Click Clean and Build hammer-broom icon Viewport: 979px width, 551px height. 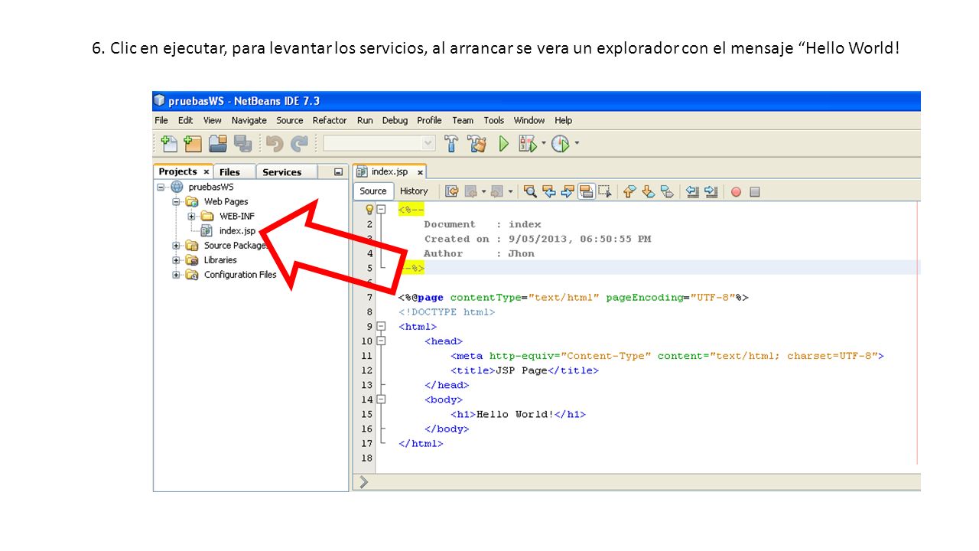pyautogui.click(x=477, y=143)
